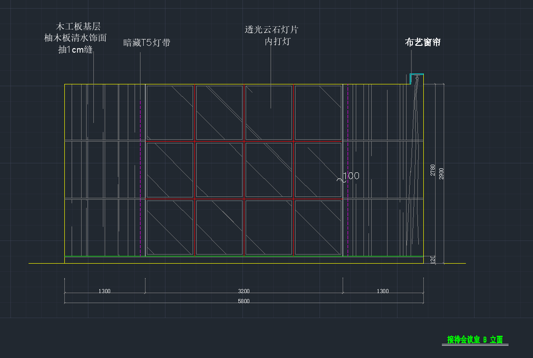Screen dimensions: 533x358
Task: Click the 柚木板清水饰面 text label
Action: click(75, 38)
